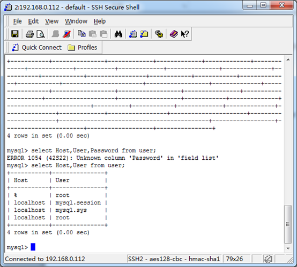
Task: Open Print Preview magnifier icon
Action: [x=41, y=34]
